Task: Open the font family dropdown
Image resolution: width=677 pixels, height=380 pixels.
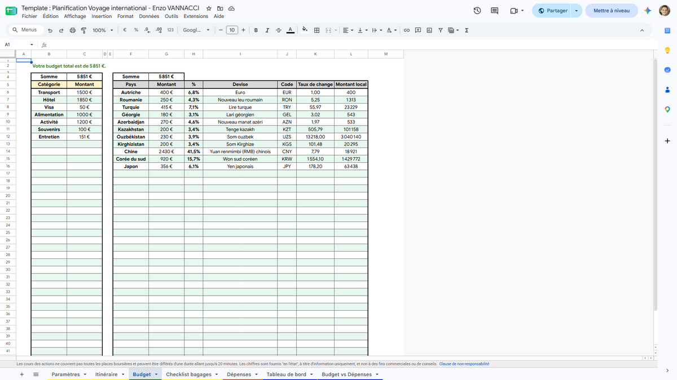Action: 196,30
